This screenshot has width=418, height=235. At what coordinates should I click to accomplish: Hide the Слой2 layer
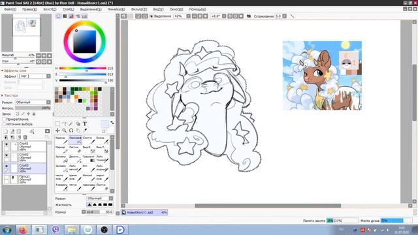tap(7, 155)
